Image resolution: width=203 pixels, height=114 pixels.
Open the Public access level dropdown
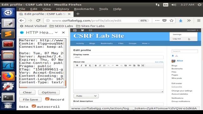pyautogui.click(x=86, y=96)
